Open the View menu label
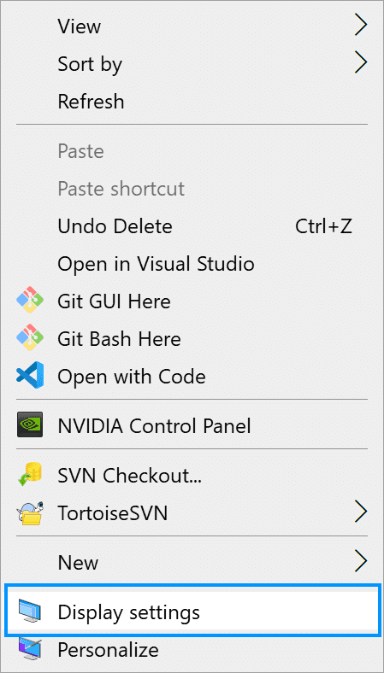The width and height of the screenshot is (384, 673). pyautogui.click(x=80, y=26)
